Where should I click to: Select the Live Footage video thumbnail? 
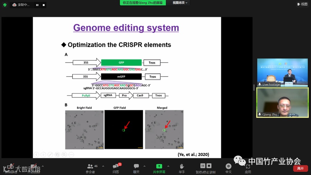point(283,73)
